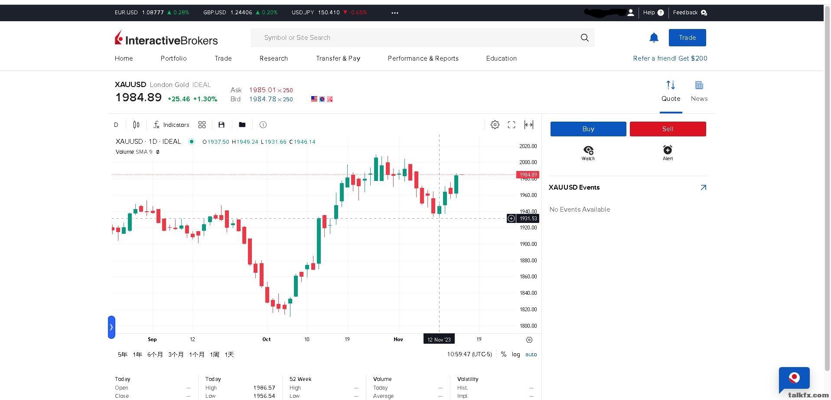Click the Interactive Brokers logo
This screenshot has width=831, height=400.
166,38
